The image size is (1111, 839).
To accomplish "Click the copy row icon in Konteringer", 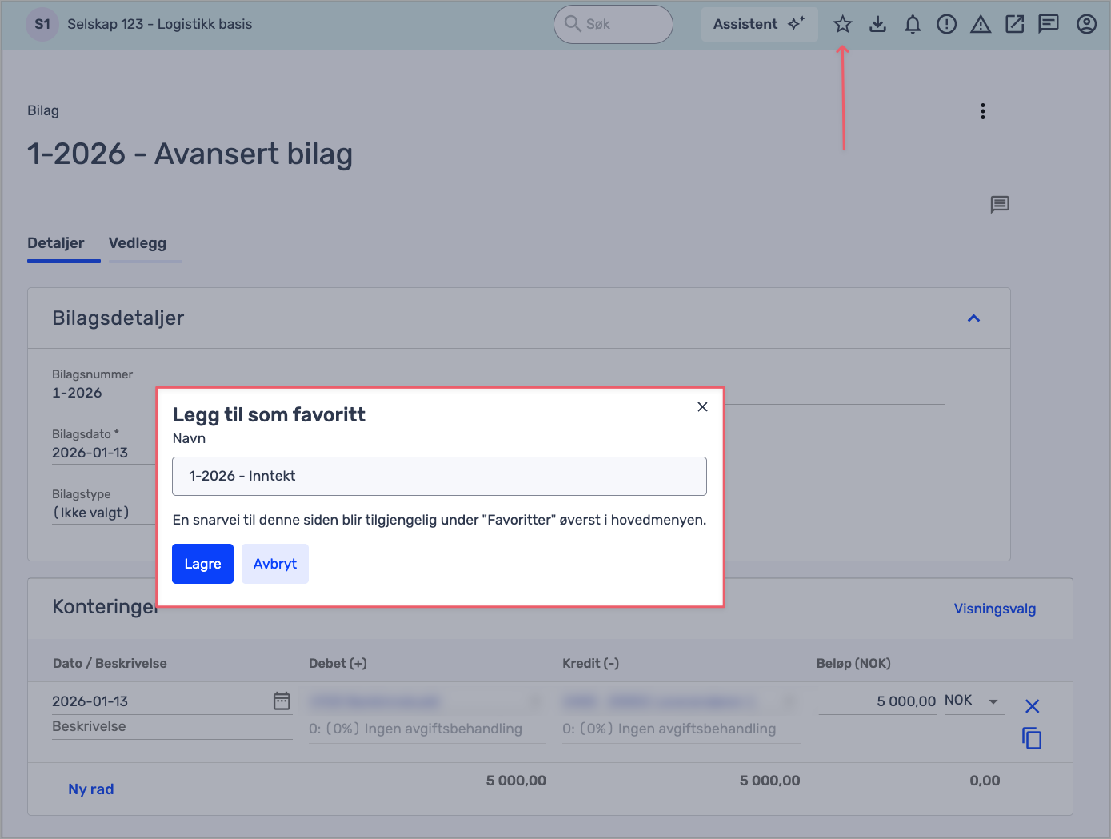I will (x=1032, y=738).
